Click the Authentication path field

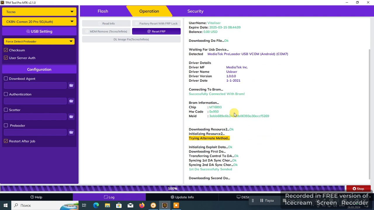point(35,101)
